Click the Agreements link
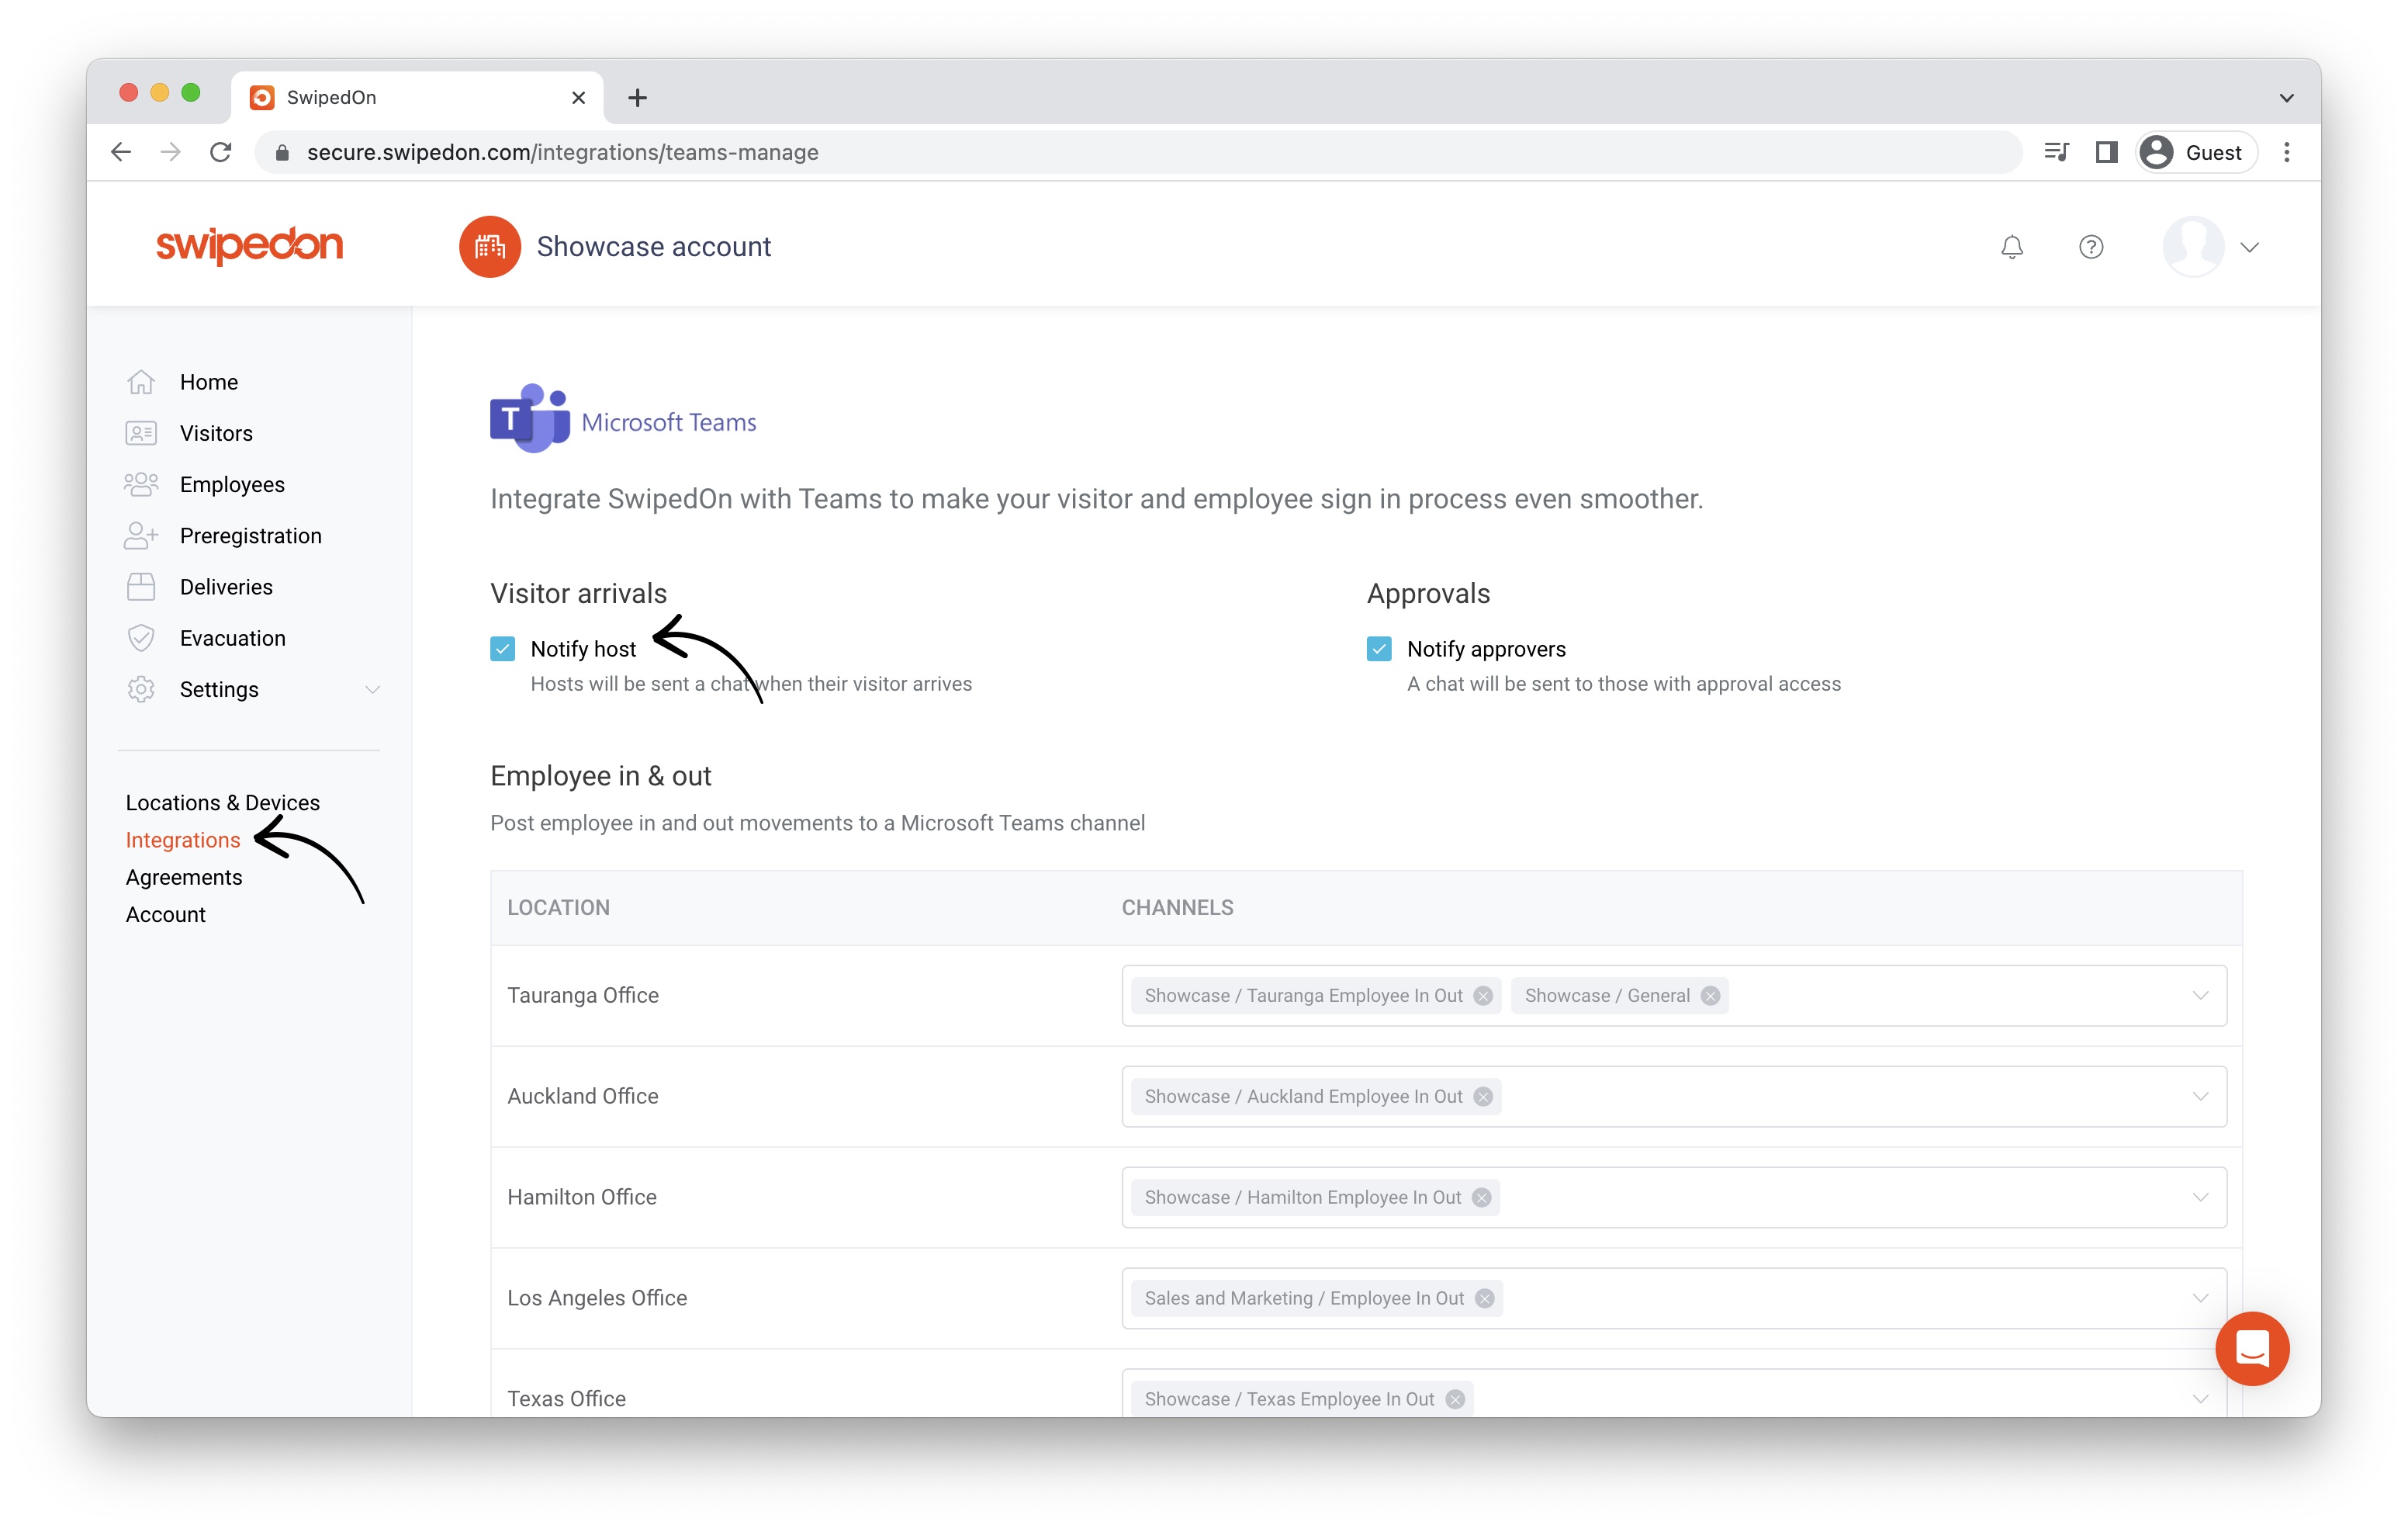 183,878
